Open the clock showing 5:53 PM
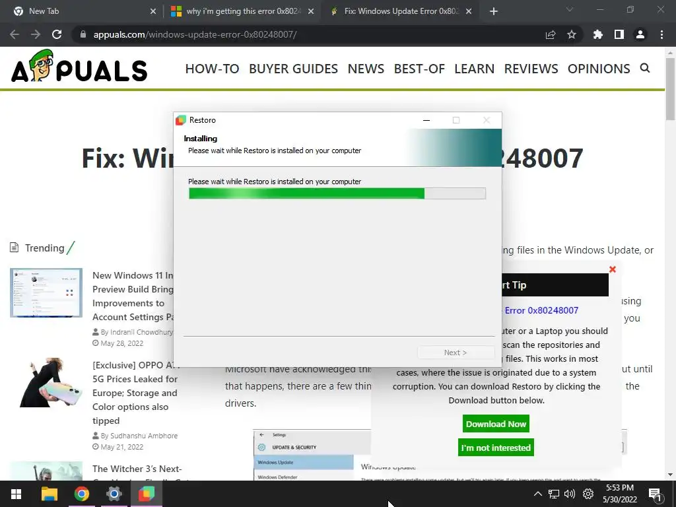Screen dimensions: 676x507 (619, 494)
